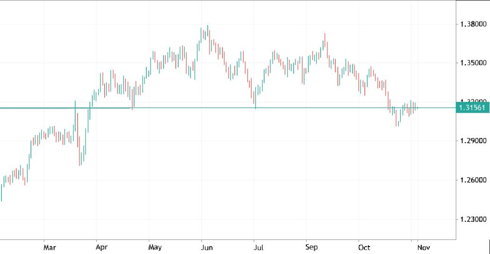The image size is (490, 254).
Task: Select the Sep label on time axis
Action: point(311,247)
